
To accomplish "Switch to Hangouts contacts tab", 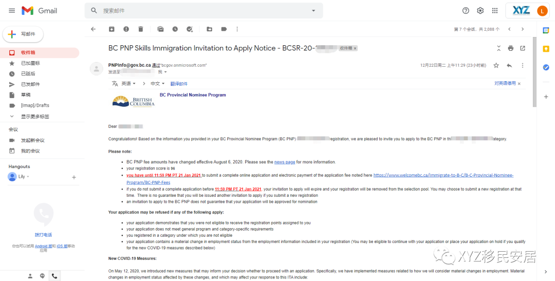I will tap(30, 276).
